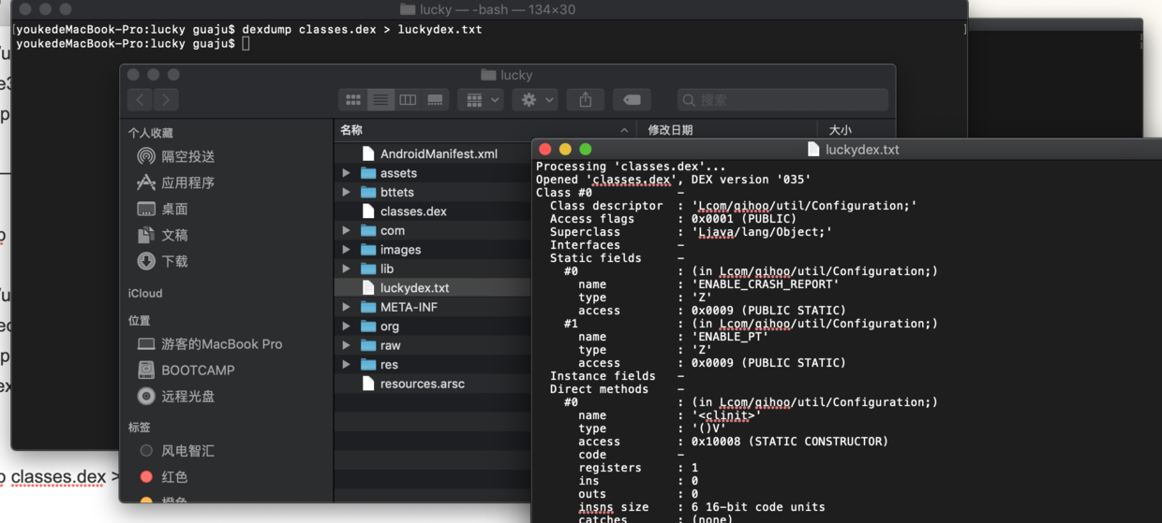Click the lucky folder icon in Finder title
This screenshot has width=1162, height=523.
pyautogui.click(x=488, y=75)
